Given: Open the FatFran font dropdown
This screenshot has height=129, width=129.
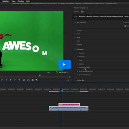Looking at the screenshot, I should click(126, 23).
